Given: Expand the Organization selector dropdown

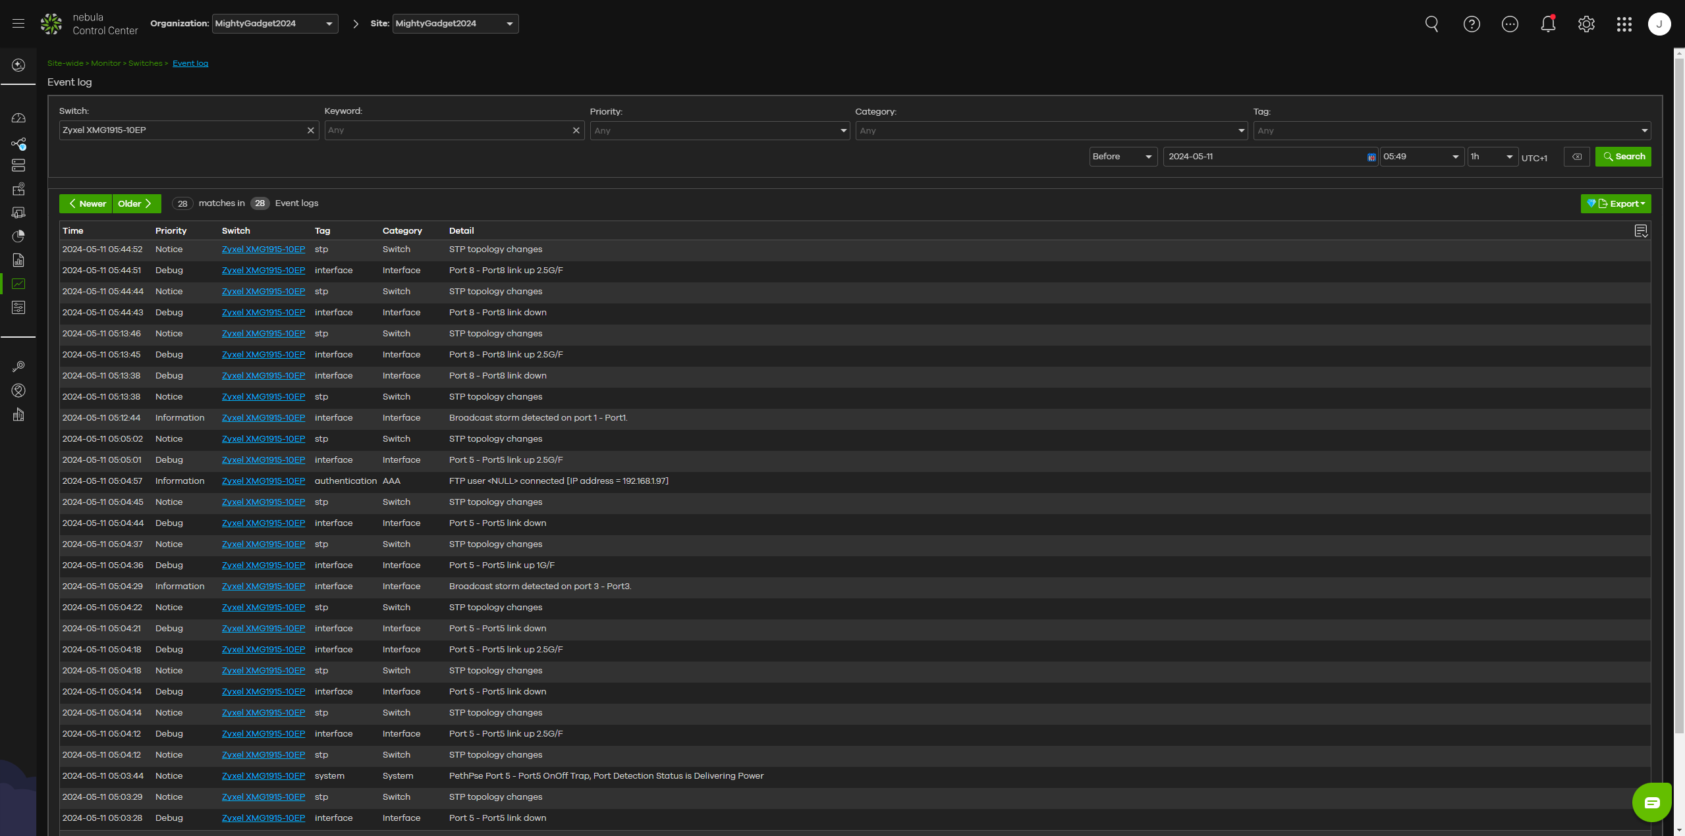Looking at the screenshot, I should tap(275, 24).
